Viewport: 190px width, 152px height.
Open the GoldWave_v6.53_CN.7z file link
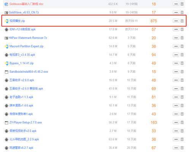pos(24,13)
